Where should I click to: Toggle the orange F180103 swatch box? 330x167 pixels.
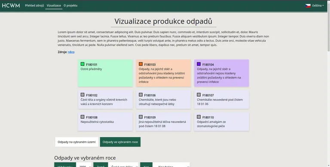tap(141, 64)
